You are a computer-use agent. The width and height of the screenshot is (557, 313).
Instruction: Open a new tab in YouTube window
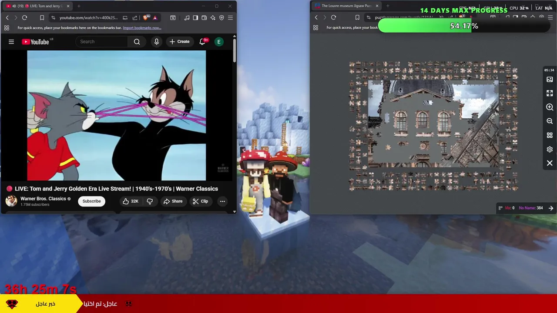pyautogui.click(x=79, y=6)
